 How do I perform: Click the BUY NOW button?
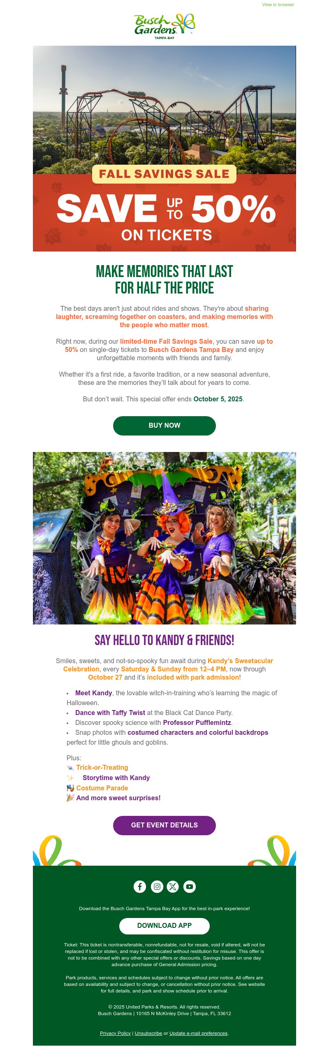coord(164,426)
